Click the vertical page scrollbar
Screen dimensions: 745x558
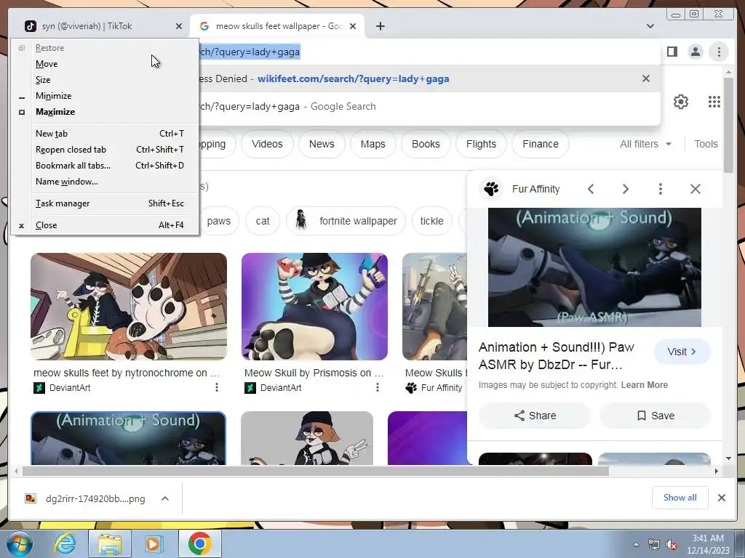click(729, 125)
